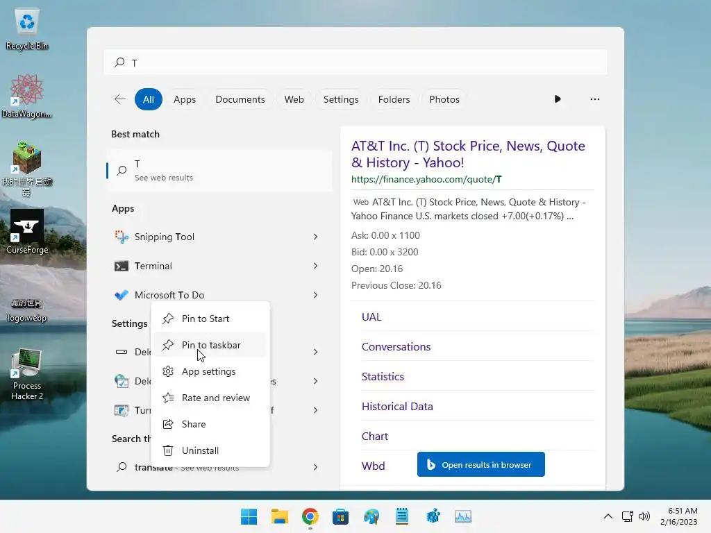Viewport: 711px width, 533px height.
Task: Expand Microsoft To Do details chevron
Action: click(316, 294)
